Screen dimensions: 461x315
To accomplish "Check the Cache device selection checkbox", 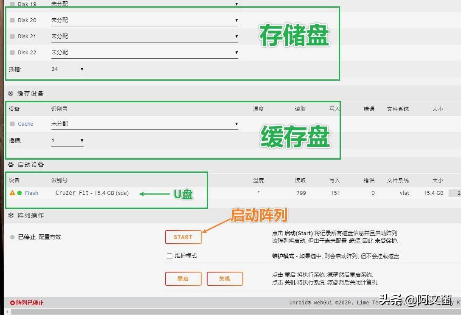I will (x=12, y=124).
